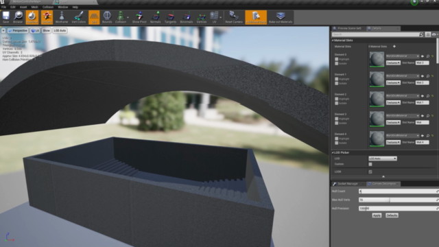The width and height of the screenshot is (439, 247).
Task: Click Apply in Convex Decomposition
Action: [377, 215]
